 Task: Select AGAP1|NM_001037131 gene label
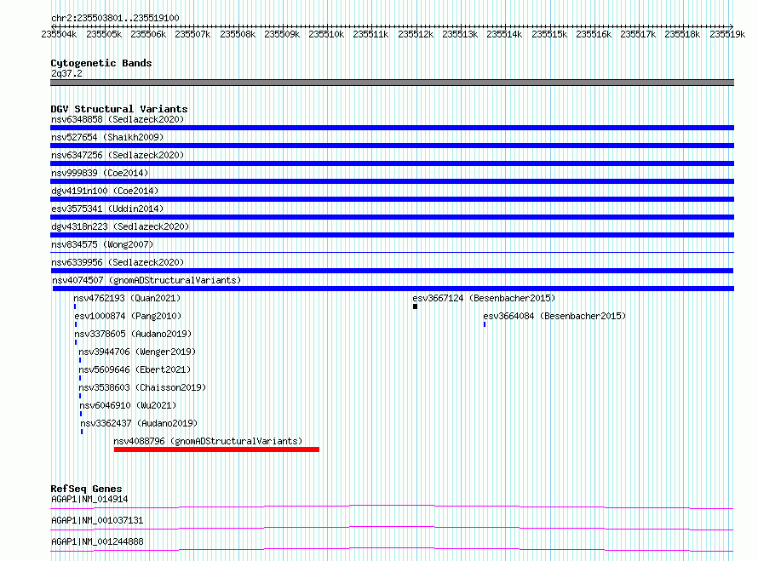[x=97, y=520]
